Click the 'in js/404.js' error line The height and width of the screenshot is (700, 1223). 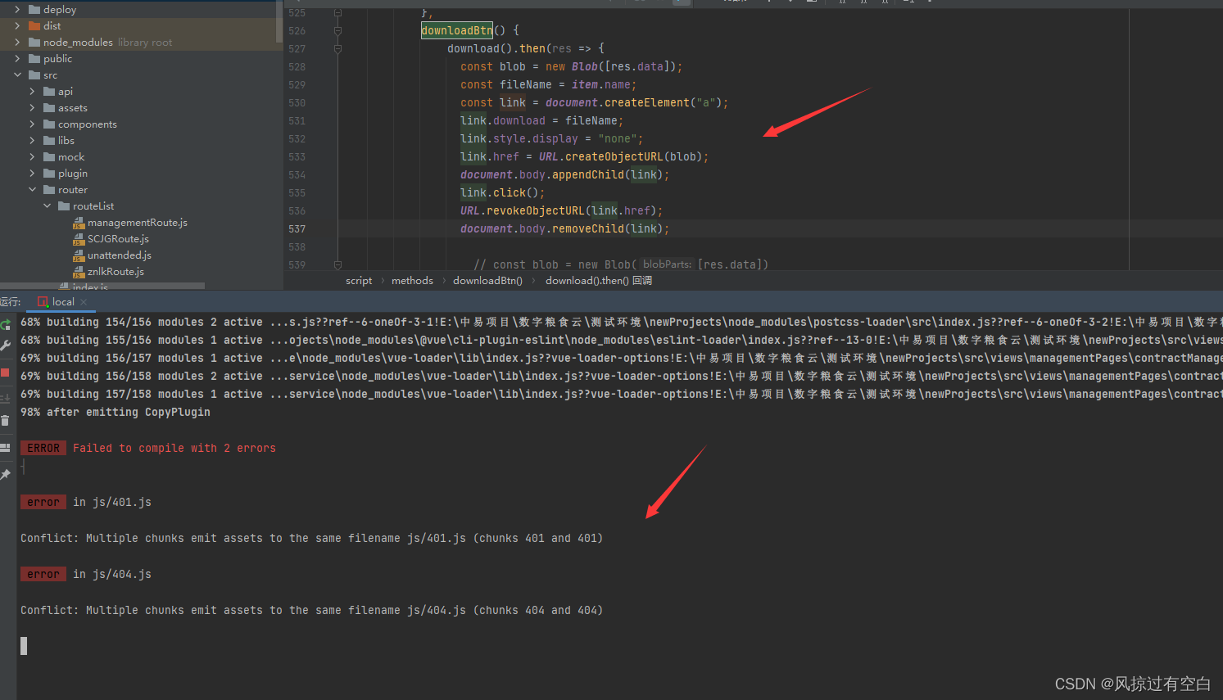point(112,575)
